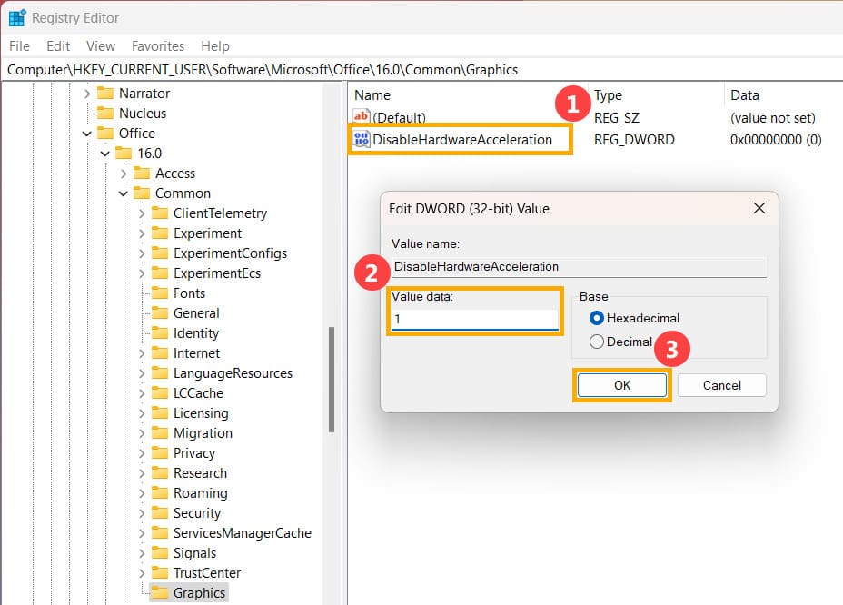
Task: Select the Decimal base radio button
Action: (597, 342)
